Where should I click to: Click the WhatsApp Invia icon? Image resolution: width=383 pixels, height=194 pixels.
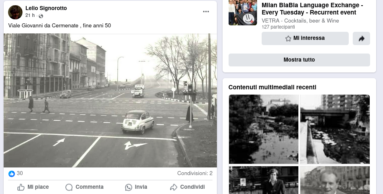click(129, 187)
